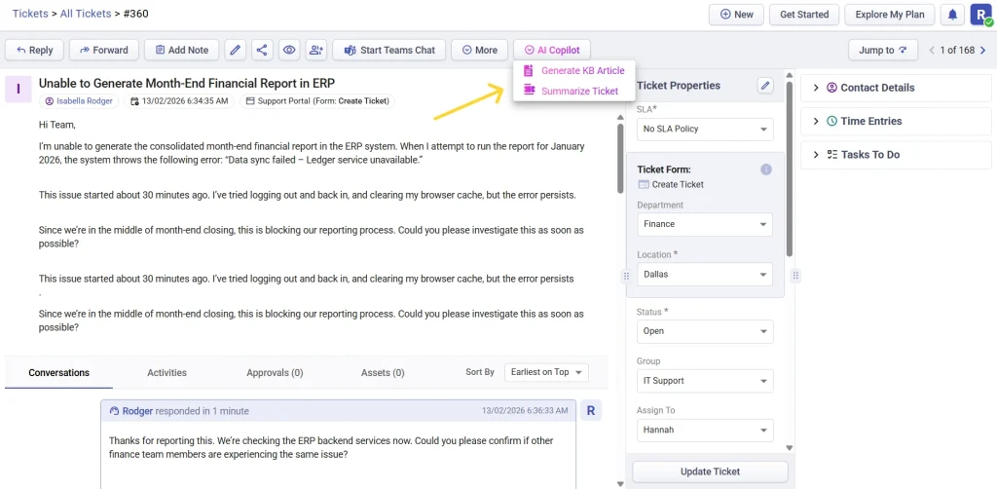997x489 pixels.
Task: Click the '1 of 168' ticket counter
Action: click(958, 51)
